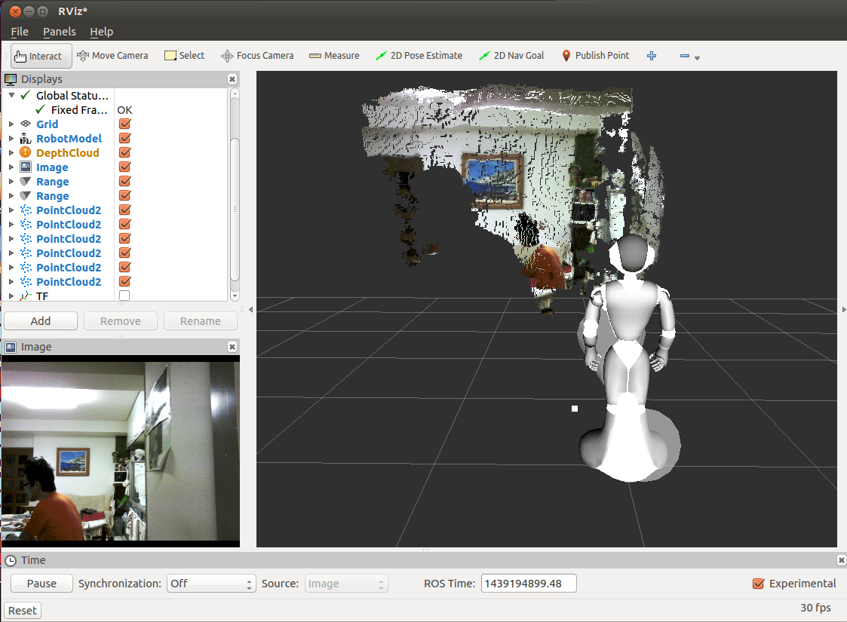Viewport: 847px width, 622px height.
Task: Open the small arrow next to minus icon
Action: click(x=698, y=58)
